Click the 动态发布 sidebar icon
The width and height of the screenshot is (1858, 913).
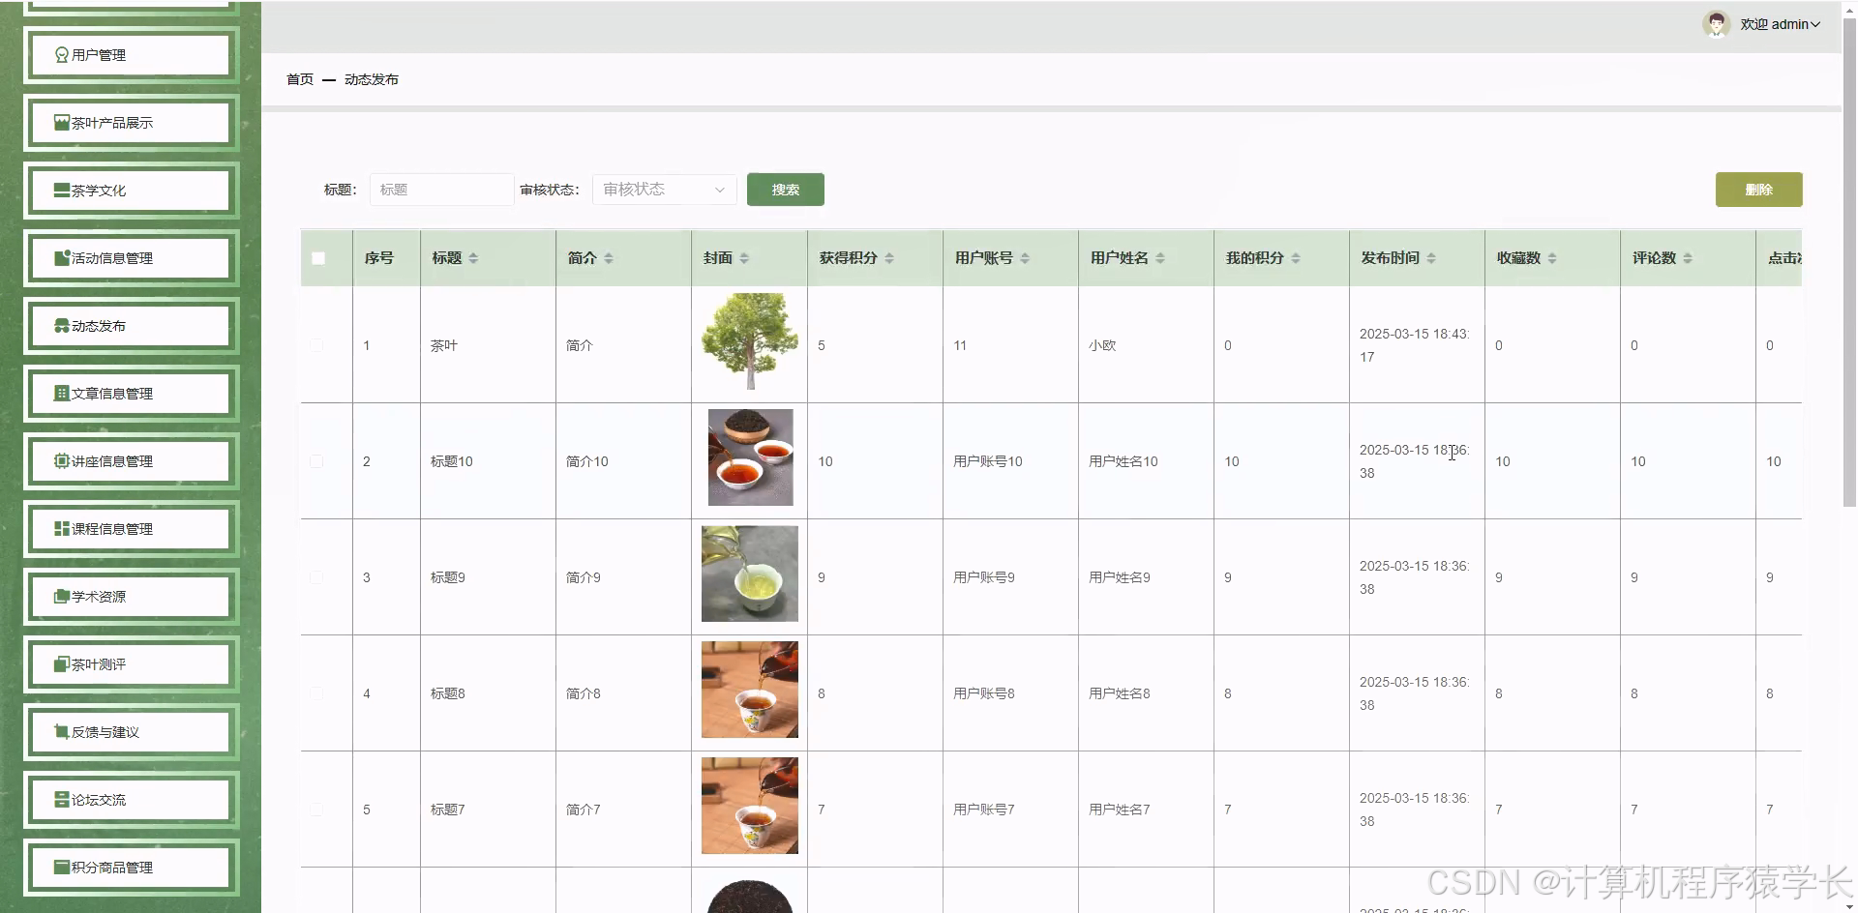click(62, 326)
